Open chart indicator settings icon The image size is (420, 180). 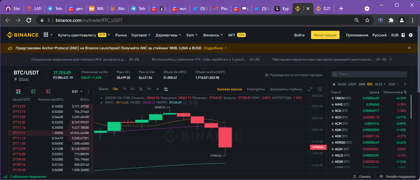click(166, 89)
